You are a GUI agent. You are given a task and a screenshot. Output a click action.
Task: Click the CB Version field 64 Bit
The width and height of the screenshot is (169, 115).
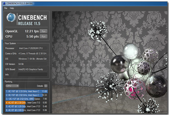pos(32,64)
